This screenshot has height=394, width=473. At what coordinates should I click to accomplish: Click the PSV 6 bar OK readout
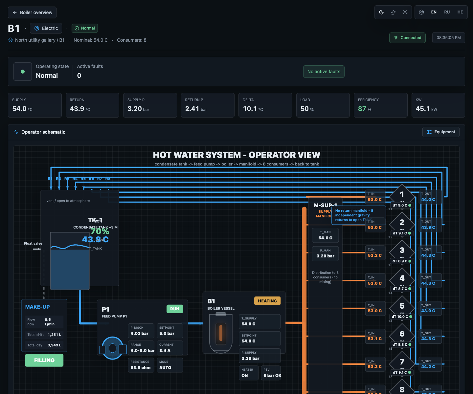click(x=271, y=373)
